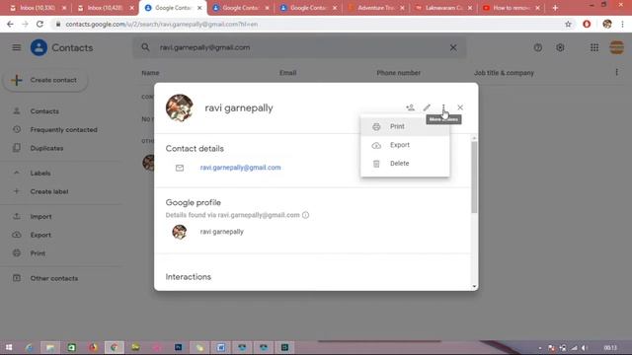The width and height of the screenshot is (632, 355).
Task: Open the help icon
Action: coord(537,47)
